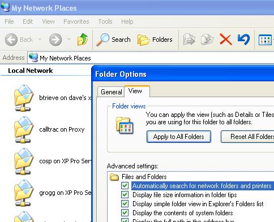Open the Tools menu
This screenshot has height=222, width=274.
click(105, 21)
